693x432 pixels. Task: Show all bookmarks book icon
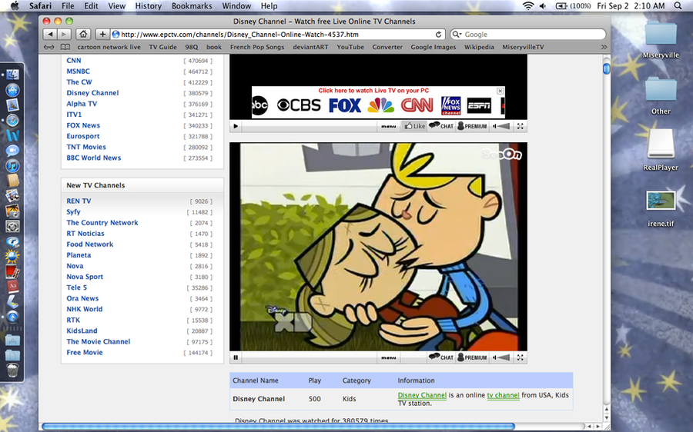(x=65, y=47)
